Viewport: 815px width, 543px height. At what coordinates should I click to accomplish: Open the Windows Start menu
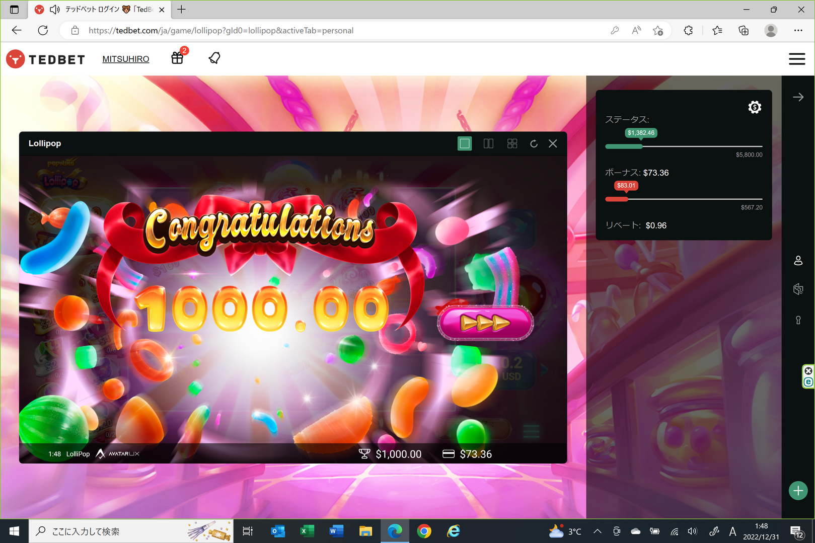point(14,531)
